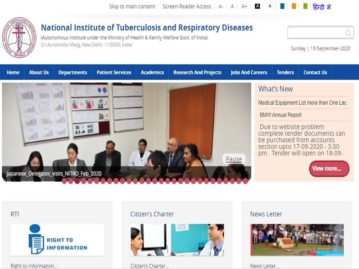Select the standard contrast white A icon
359x269 pixels.
270,6
